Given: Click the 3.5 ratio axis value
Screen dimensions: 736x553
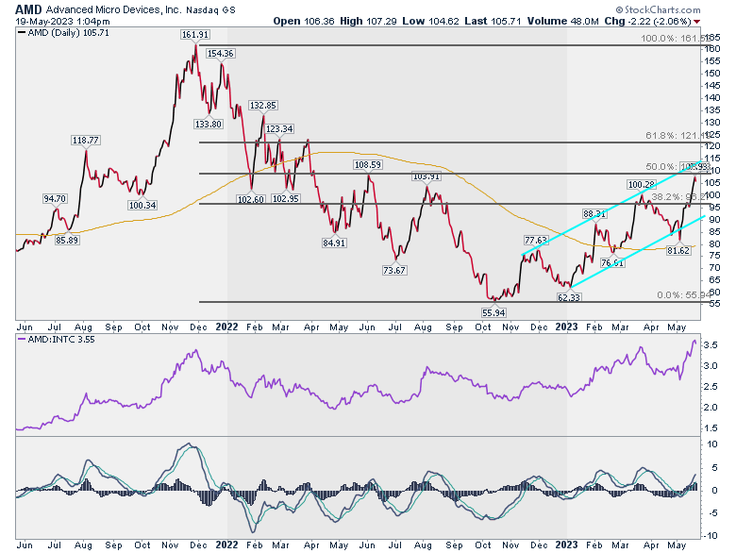Looking at the screenshot, I should click(711, 345).
